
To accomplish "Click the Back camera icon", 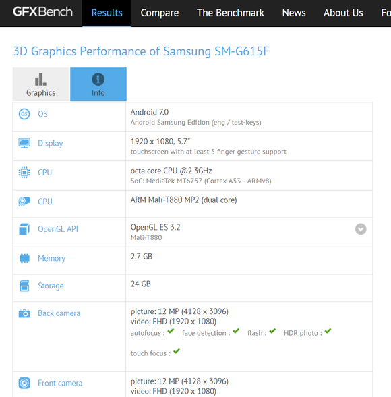I will 24,313.
